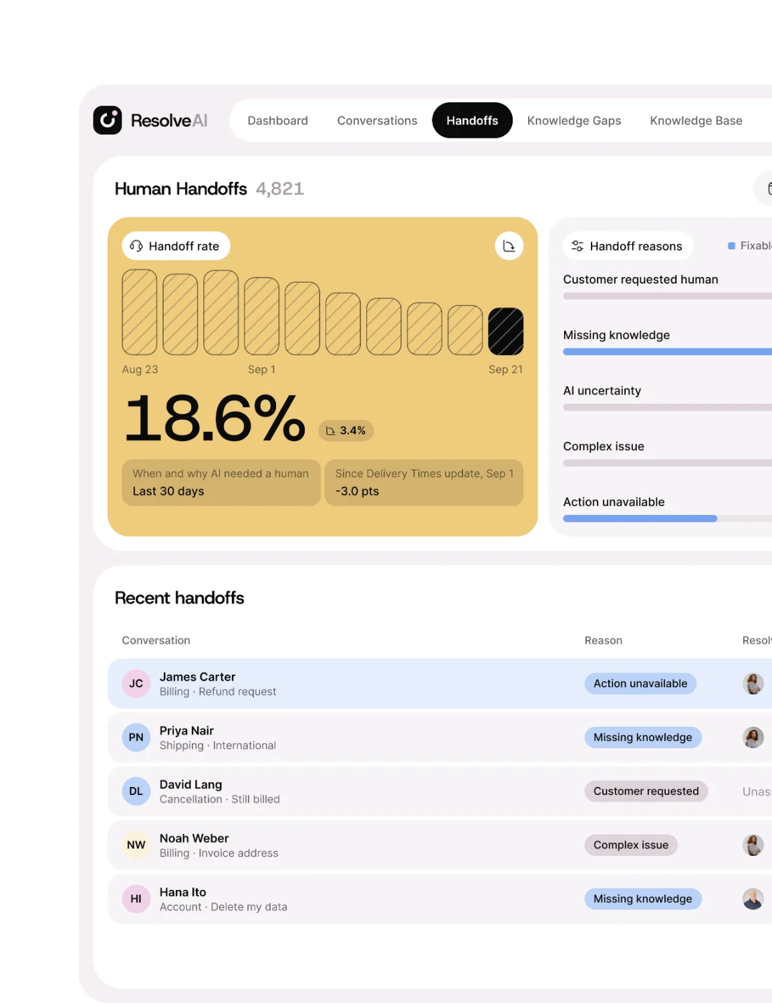Viewport: 772px width, 1003px height.
Task: Click the Customer requested human bar
Action: pos(667,296)
